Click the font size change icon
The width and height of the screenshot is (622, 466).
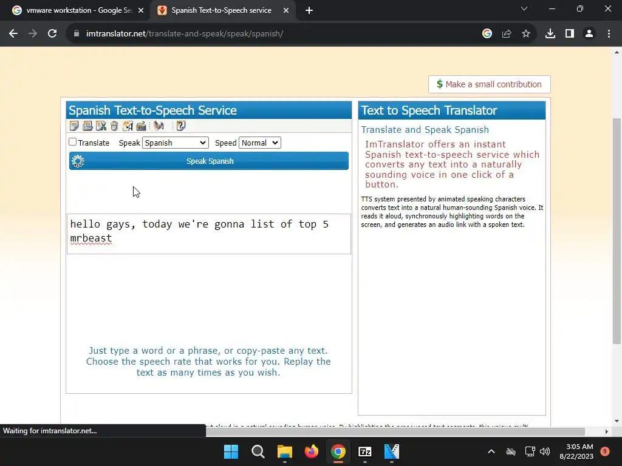coord(128,126)
